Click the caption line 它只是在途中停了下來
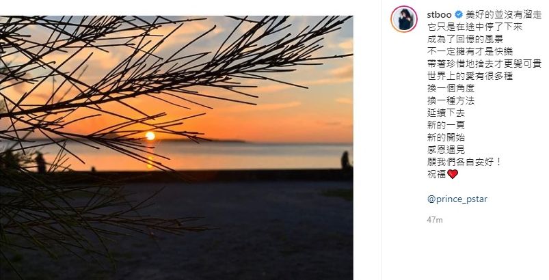This screenshot has height=280, width=549. pos(475,27)
